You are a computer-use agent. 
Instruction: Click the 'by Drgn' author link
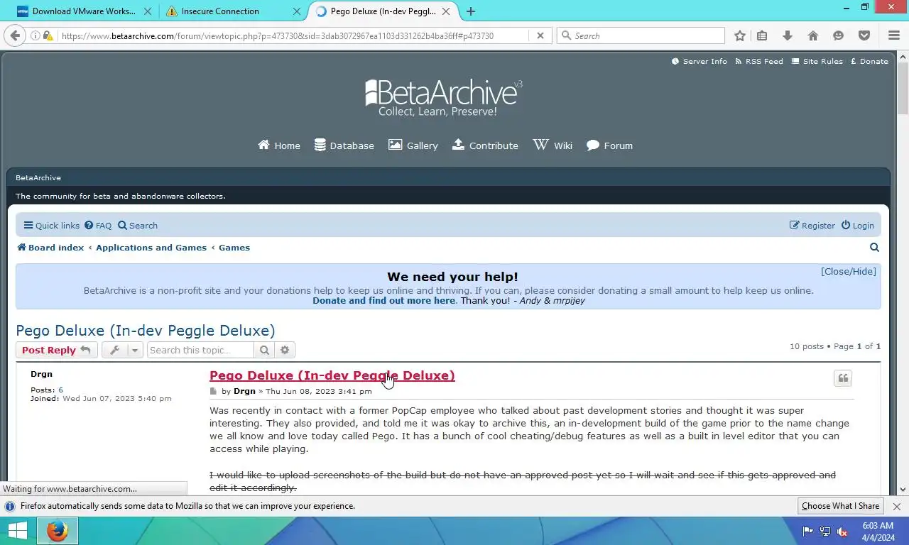(244, 392)
